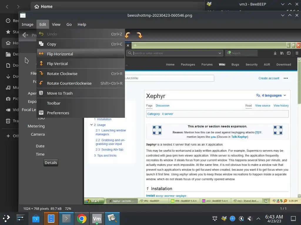301x225 pixels.
Task: Click the rotate clockwise toolbar icon
Action: tap(140, 35)
